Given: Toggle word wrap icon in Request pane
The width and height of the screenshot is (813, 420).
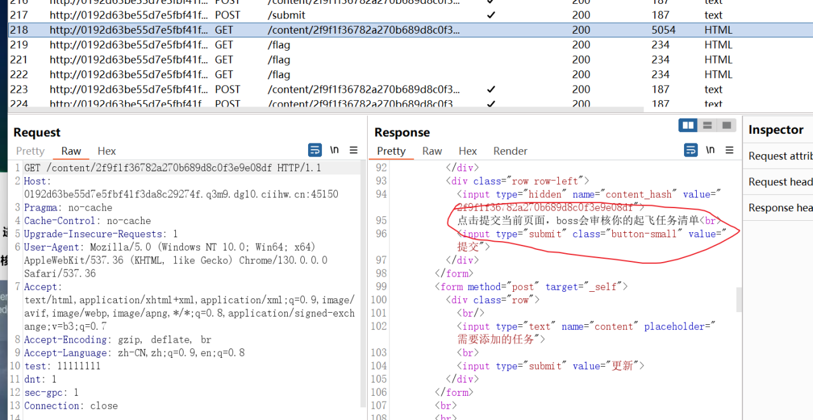Looking at the screenshot, I should [x=314, y=150].
